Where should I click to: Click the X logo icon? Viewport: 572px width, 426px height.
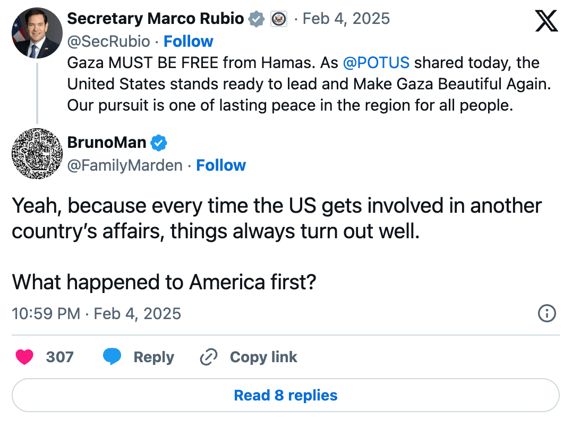[x=546, y=21]
